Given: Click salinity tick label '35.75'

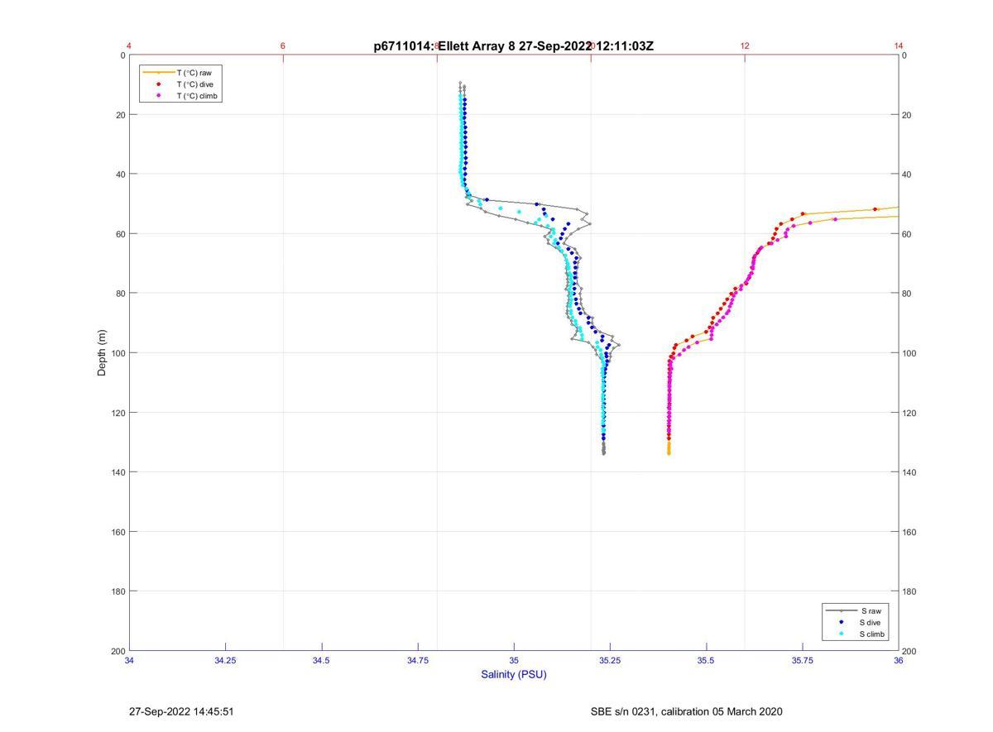Looking at the screenshot, I should 802,660.
